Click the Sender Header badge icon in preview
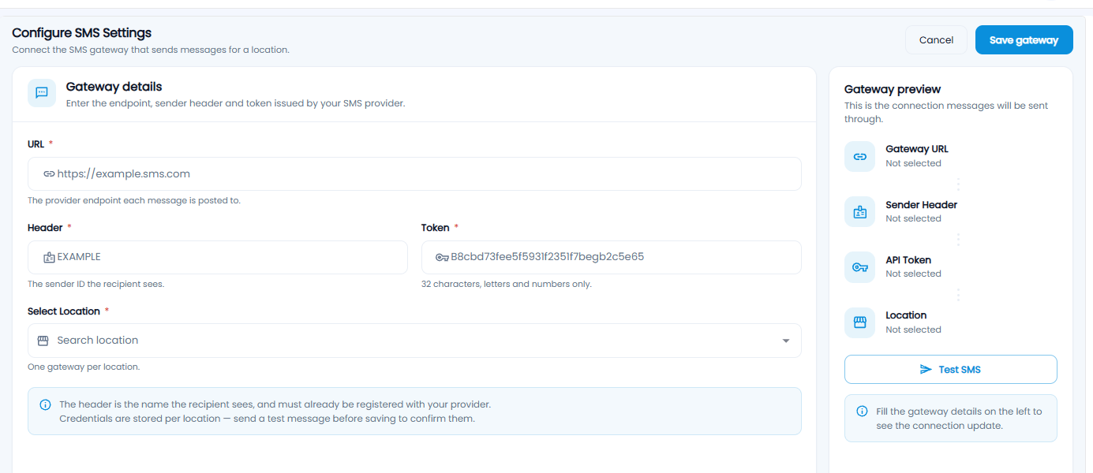Viewport: 1093px width, 473px height. 860,211
